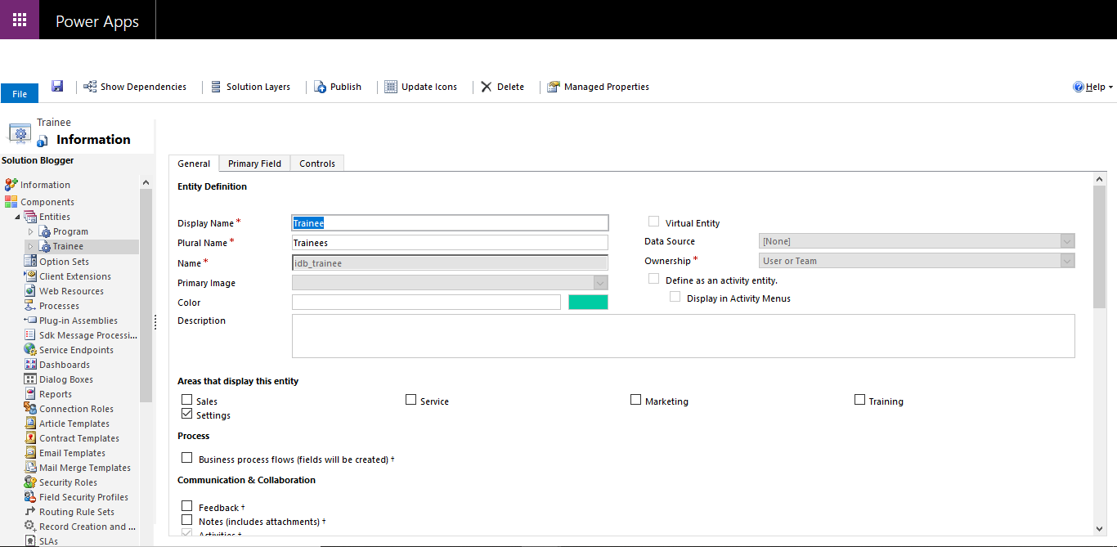Click the Publish icon

tap(321, 87)
